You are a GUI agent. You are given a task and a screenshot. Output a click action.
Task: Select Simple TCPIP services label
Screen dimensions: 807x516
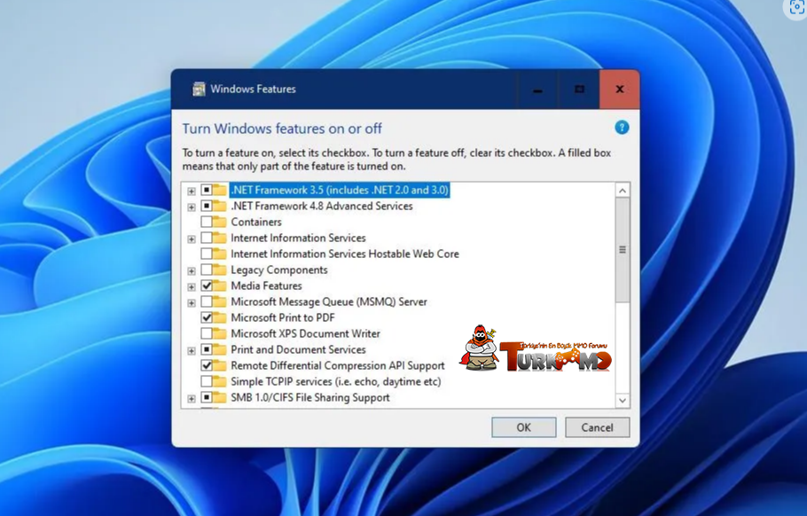(335, 381)
